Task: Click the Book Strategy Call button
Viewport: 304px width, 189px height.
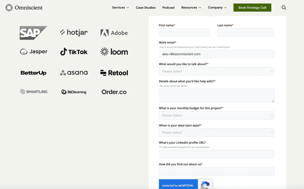Action: coord(252,7)
